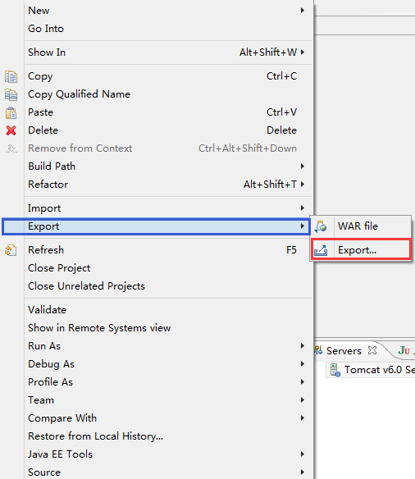This screenshot has width=415, height=479.
Task: Open the New submenu
Action: point(168,11)
